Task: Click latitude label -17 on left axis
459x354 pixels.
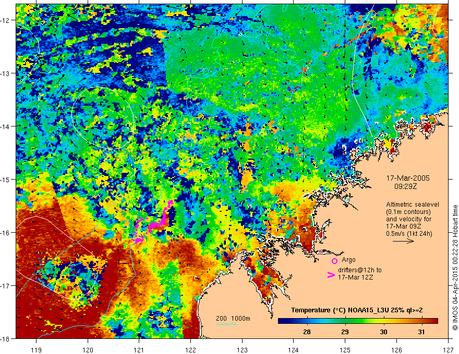Action: coord(5,285)
